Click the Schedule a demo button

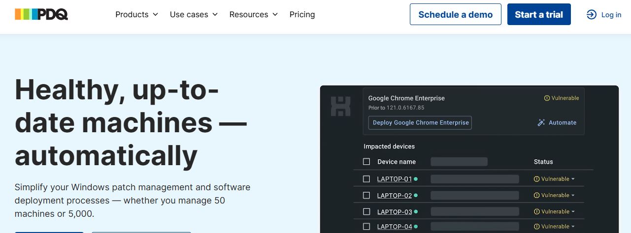coord(455,15)
